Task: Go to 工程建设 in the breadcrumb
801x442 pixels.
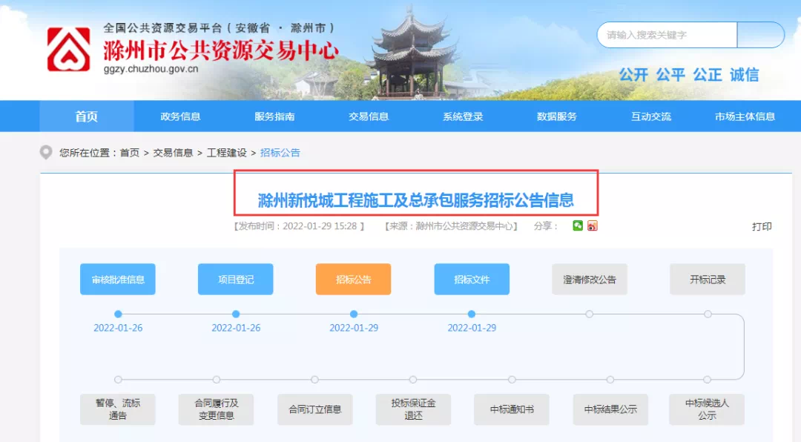Action: point(226,153)
